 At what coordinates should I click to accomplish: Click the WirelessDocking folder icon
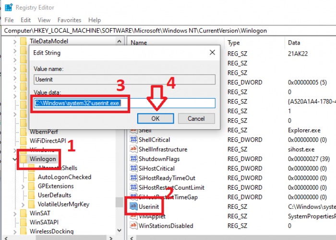click(x=24, y=231)
